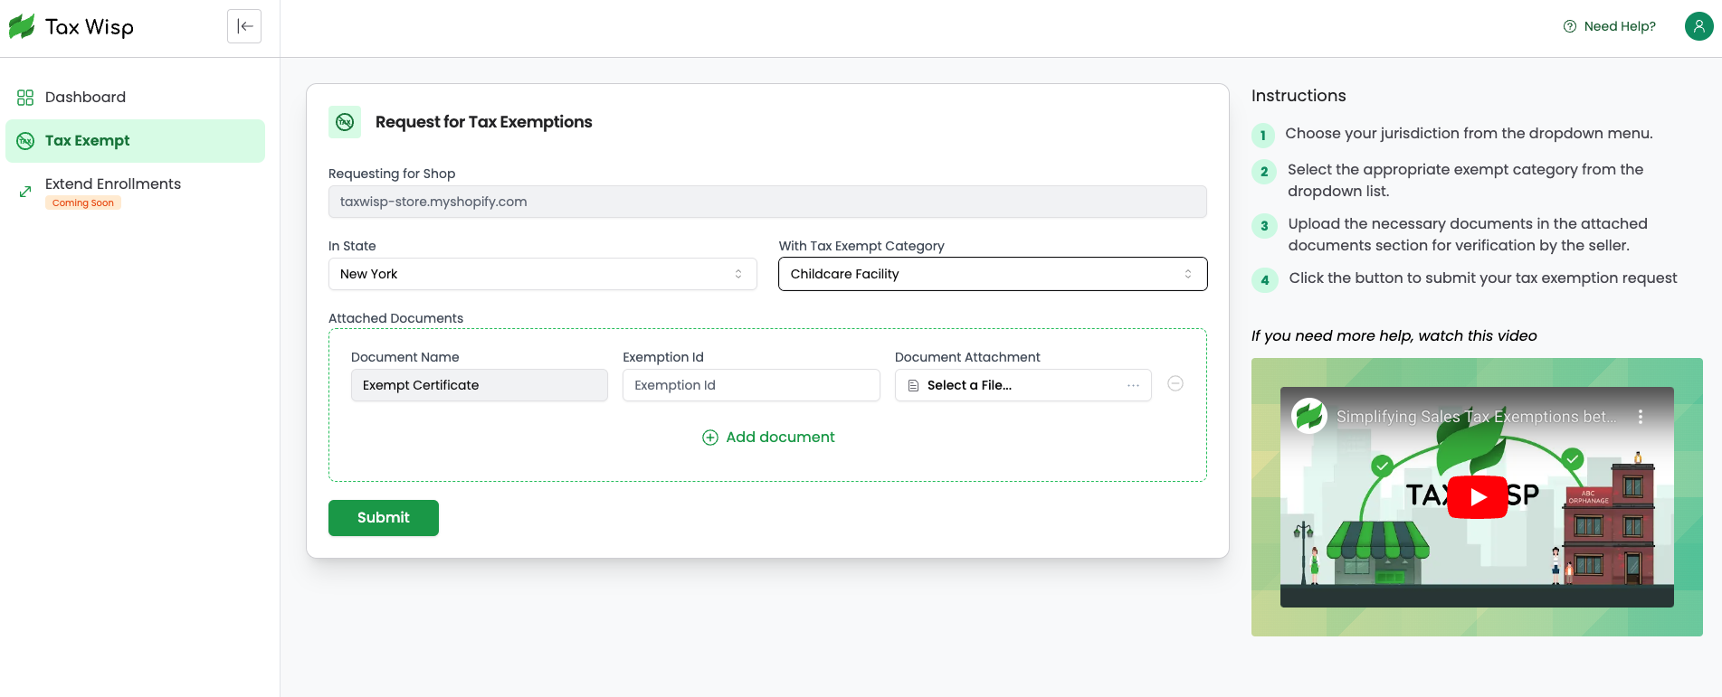Click the With Tax Exempt Category label
The width and height of the screenshot is (1722, 697).
(x=861, y=246)
